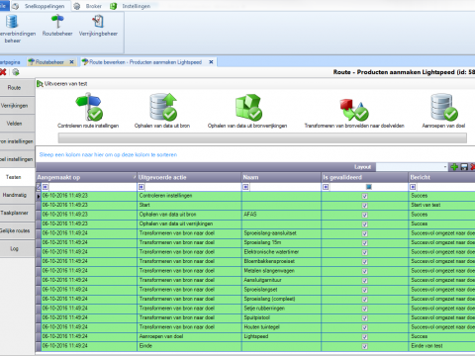Close the Route bewerken Producten aanmaken Lightspeed tab
This screenshot has width=475, height=356.
click(211, 62)
